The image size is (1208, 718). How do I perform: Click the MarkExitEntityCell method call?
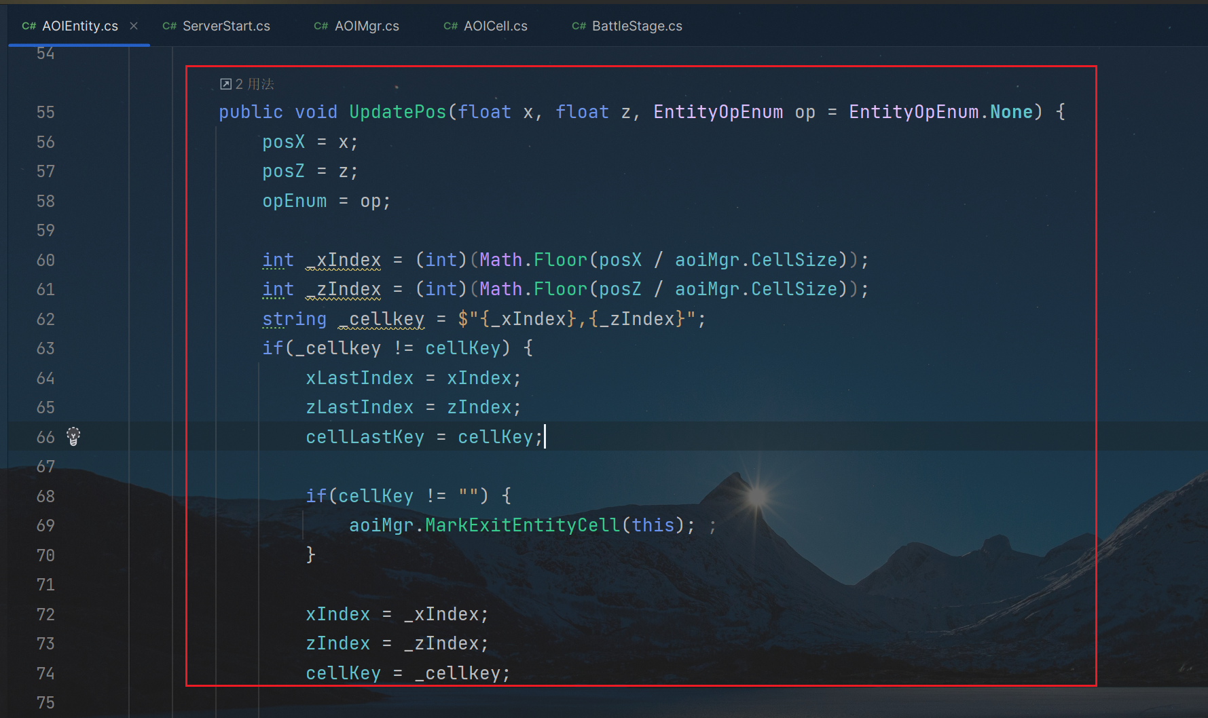(x=522, y=525)
